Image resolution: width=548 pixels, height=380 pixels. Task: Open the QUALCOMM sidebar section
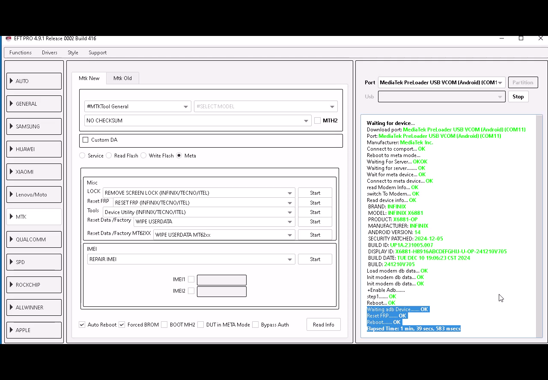pos(34,239)
